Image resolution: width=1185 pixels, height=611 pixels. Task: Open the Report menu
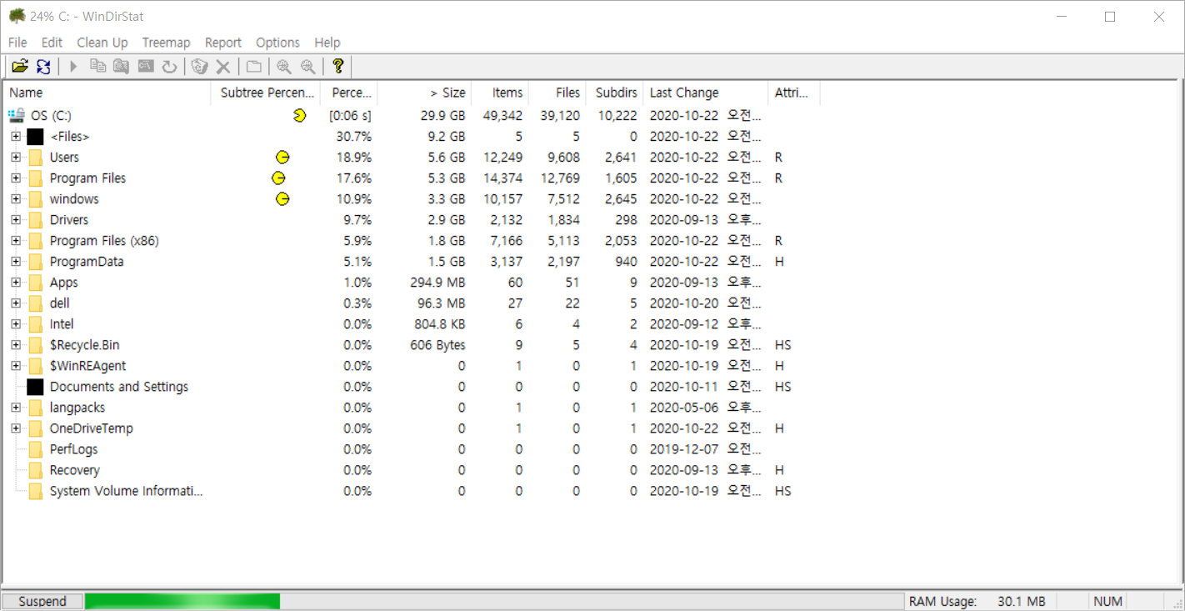point(223,43)
